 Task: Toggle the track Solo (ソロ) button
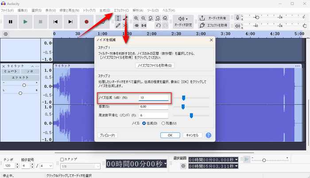coord(30,71)
